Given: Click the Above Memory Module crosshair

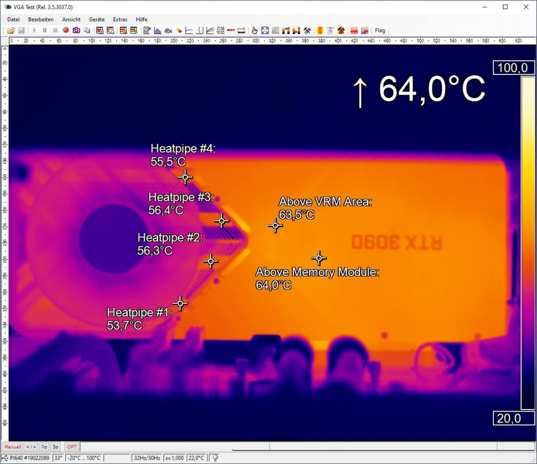Looking at the screenshot, I should [x=319, y=258].
